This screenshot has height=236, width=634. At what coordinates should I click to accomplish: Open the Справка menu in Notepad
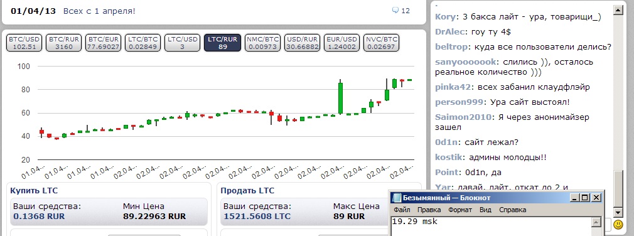pos(512,210)
